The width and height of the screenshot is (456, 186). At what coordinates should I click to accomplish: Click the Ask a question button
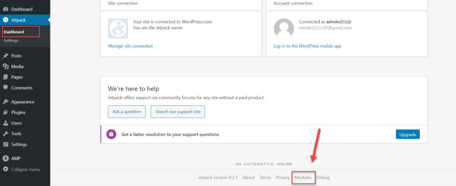pyautogui.click(x=127, y=111)
